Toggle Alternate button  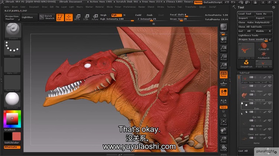12,147
